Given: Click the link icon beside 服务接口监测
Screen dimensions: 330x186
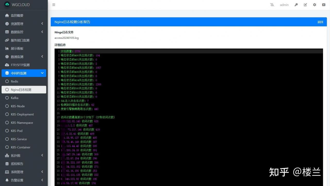Looking at the screenshot, I should coord(7,40).
